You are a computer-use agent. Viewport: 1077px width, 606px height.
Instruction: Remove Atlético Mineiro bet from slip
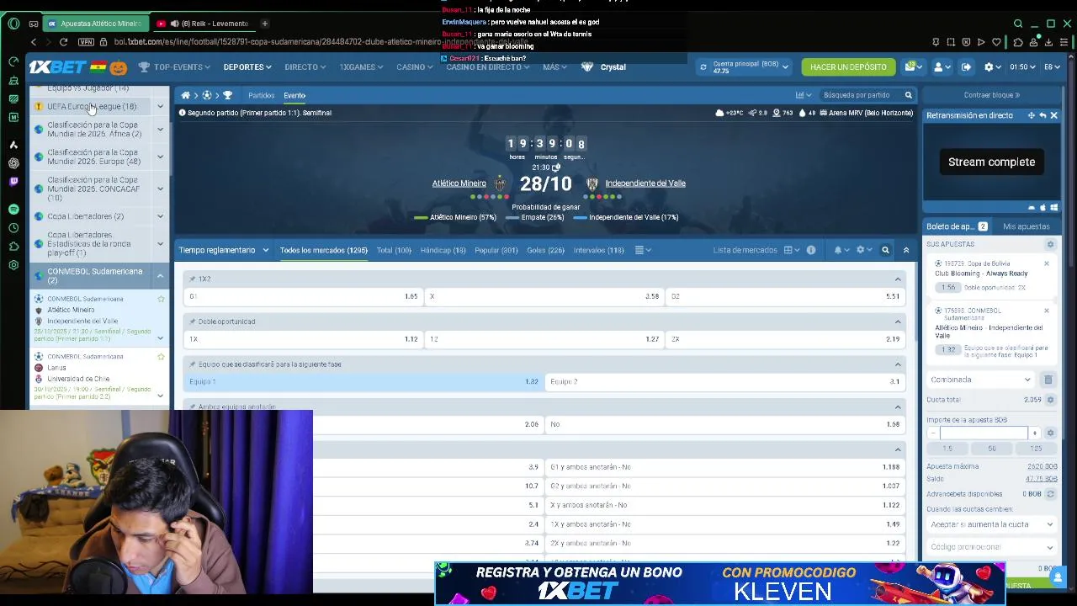pos(1047,311)
